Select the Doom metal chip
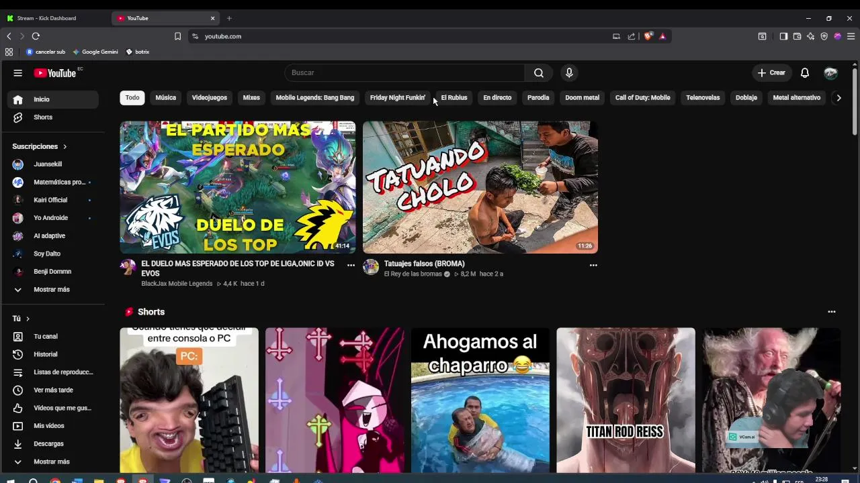This screenshot has height=483, width=860. point(582,98)
